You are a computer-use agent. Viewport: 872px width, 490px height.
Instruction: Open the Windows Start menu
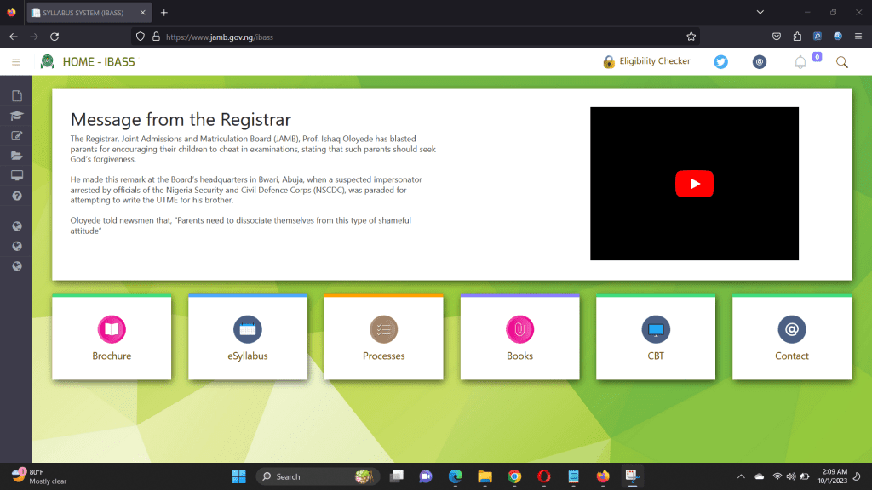(x=239, y=476)
